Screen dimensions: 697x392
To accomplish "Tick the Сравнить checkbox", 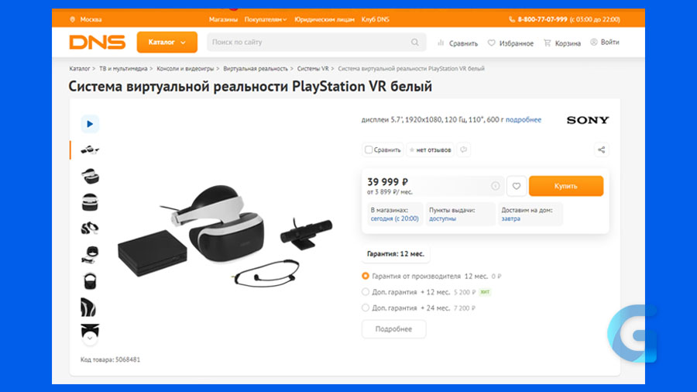I will coord(369,150).
